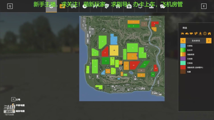The height and width of the screenshot is (120, 214).
Task: Select orange field 13 on the map
Action: [132, 56]
